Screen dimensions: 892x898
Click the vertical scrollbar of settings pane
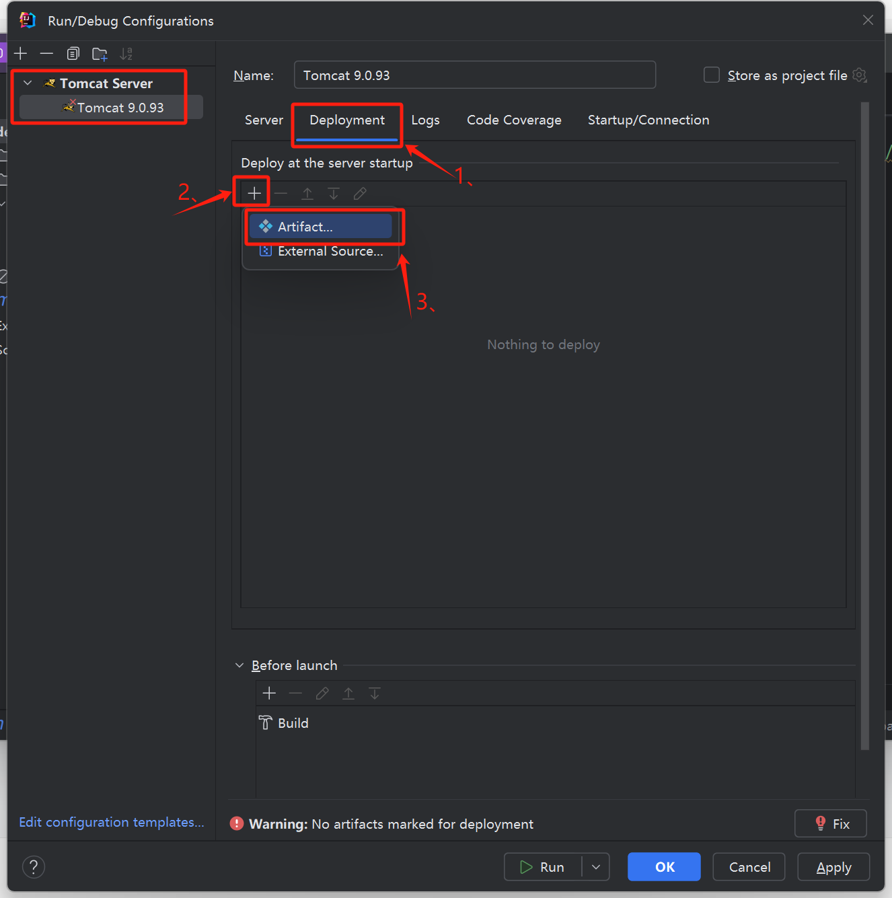coord(865,425)
